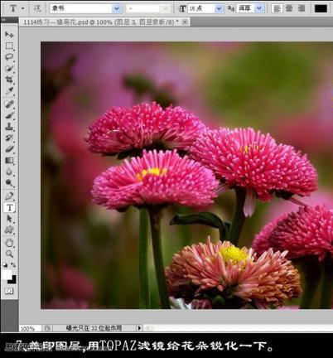
Task: Align text right
Action: pos(302,8)
